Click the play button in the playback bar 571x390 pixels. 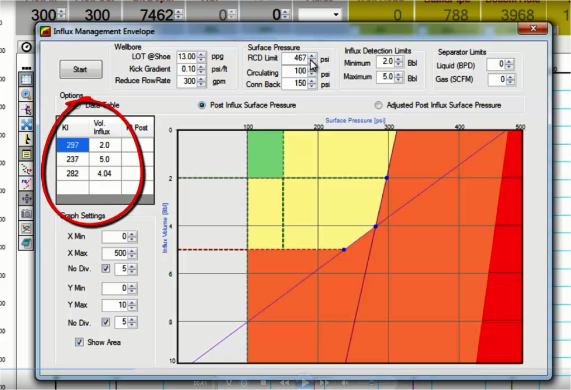click(x=305, y=383)
